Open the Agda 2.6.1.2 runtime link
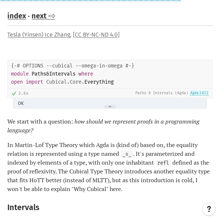The height and width of the screenshot is (220, 220). pyautogui.click(x=199, y=93)
